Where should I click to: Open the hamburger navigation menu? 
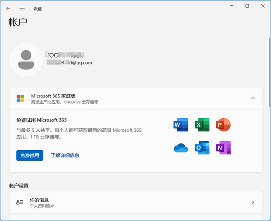point(22,9)
